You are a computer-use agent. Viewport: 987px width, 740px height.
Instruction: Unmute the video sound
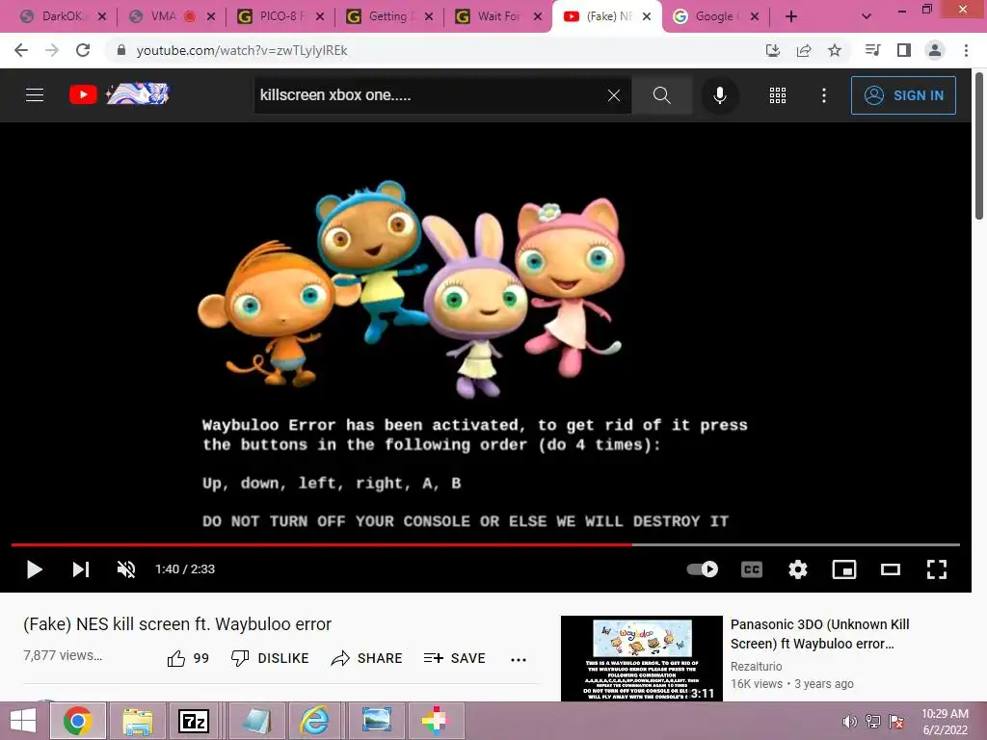(x=126, y=568)
